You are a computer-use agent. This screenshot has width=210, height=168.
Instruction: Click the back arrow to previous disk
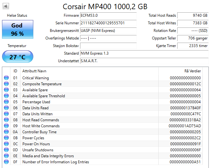(6, 6)
